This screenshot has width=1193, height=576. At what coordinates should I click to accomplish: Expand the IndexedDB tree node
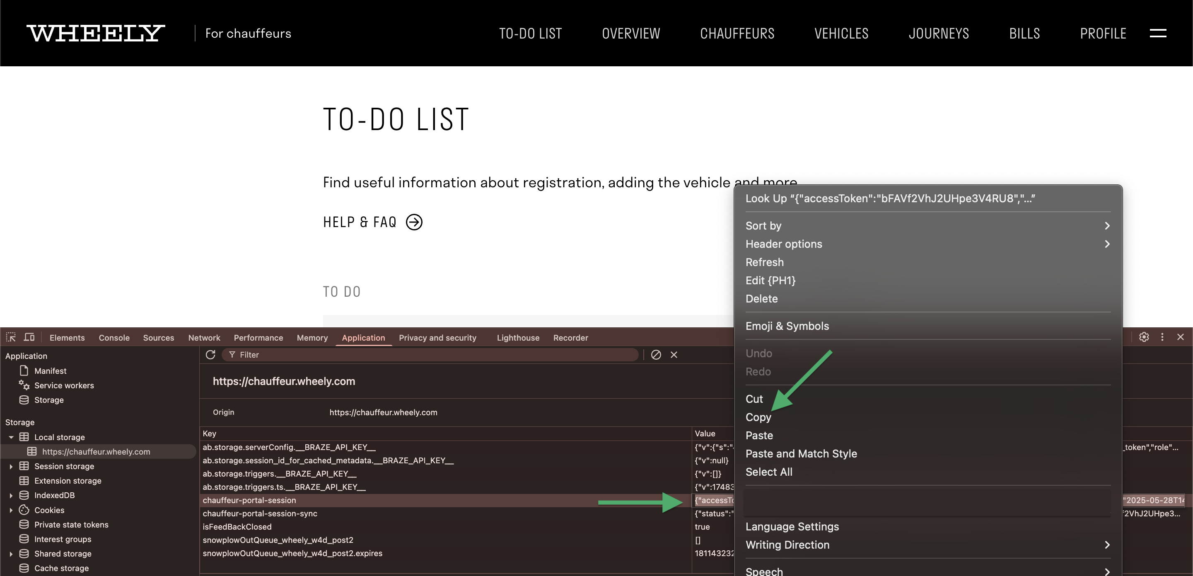11,495
